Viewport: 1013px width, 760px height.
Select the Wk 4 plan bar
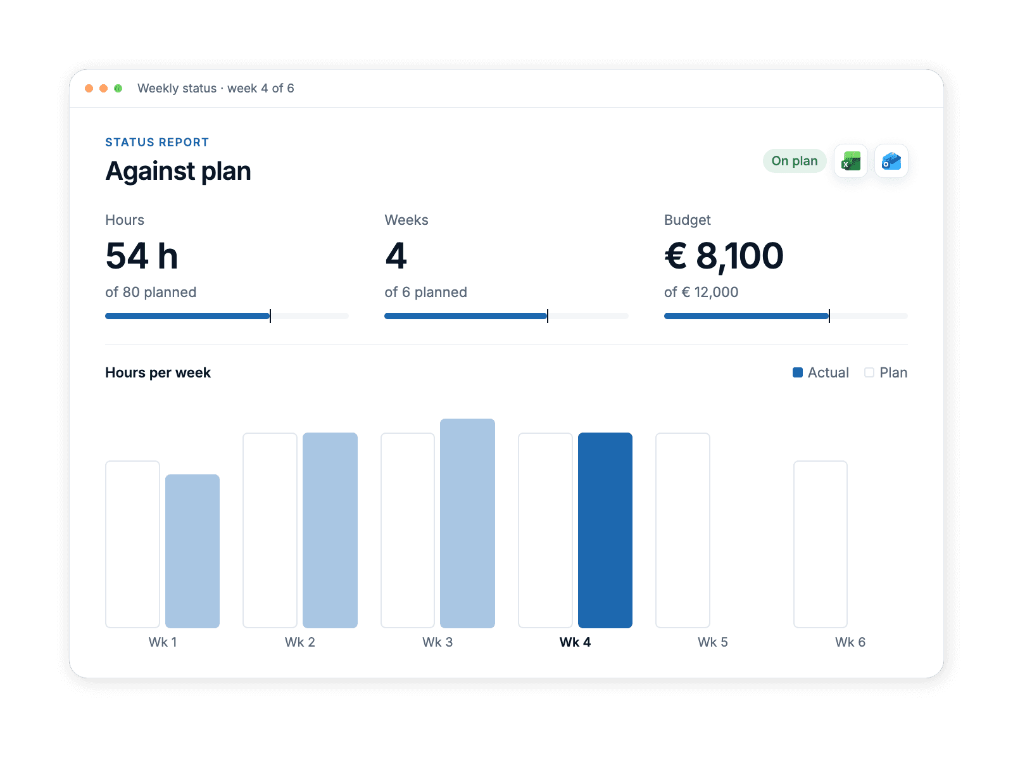(x=545, y=530)
